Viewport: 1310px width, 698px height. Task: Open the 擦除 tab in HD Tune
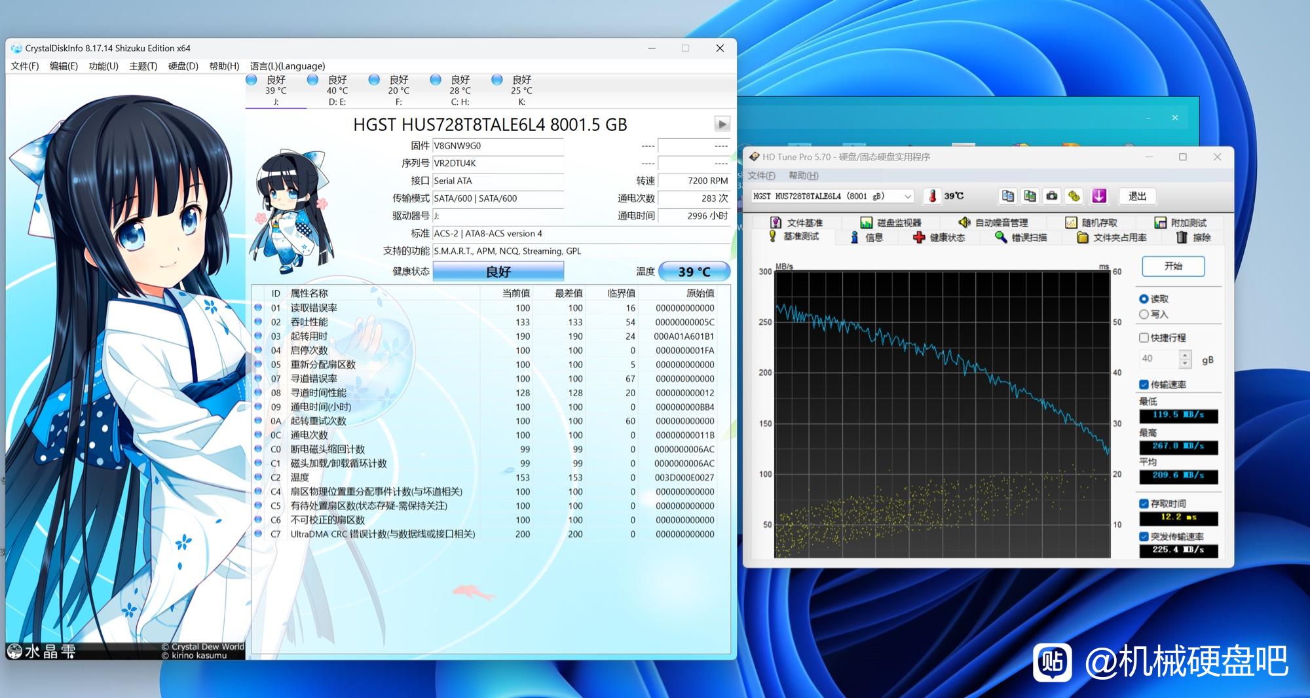point(1193,238)
